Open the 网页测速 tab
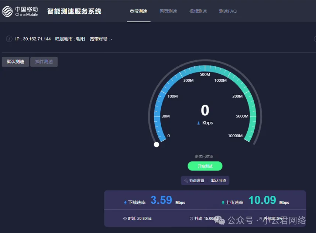The width and height of the screenshot is (316, 233). [168, 11]
